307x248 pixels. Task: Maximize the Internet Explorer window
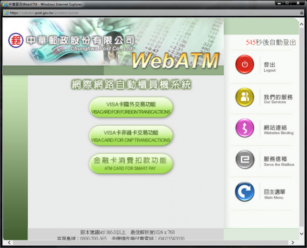tap(287, 3)
